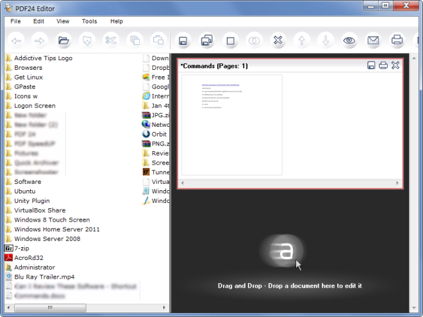The image size is (423, 317).
Task: Select the Unity Plugin folder
Action: click(x=28, y=201)
